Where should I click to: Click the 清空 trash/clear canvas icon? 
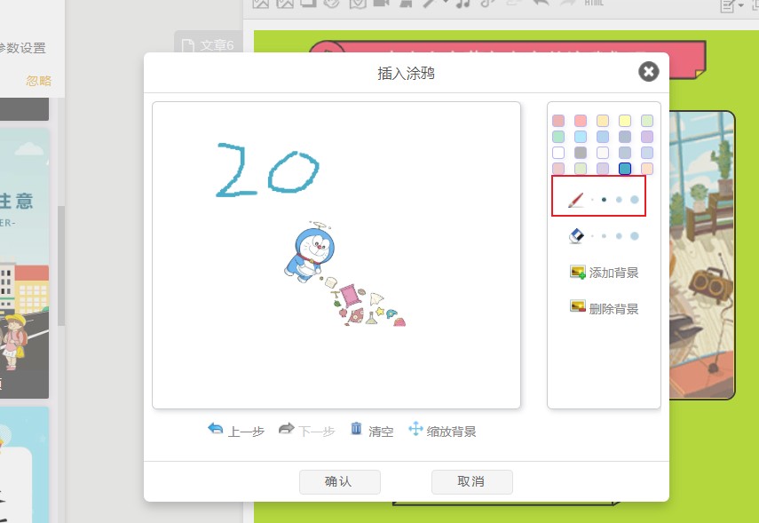(355, 427)
